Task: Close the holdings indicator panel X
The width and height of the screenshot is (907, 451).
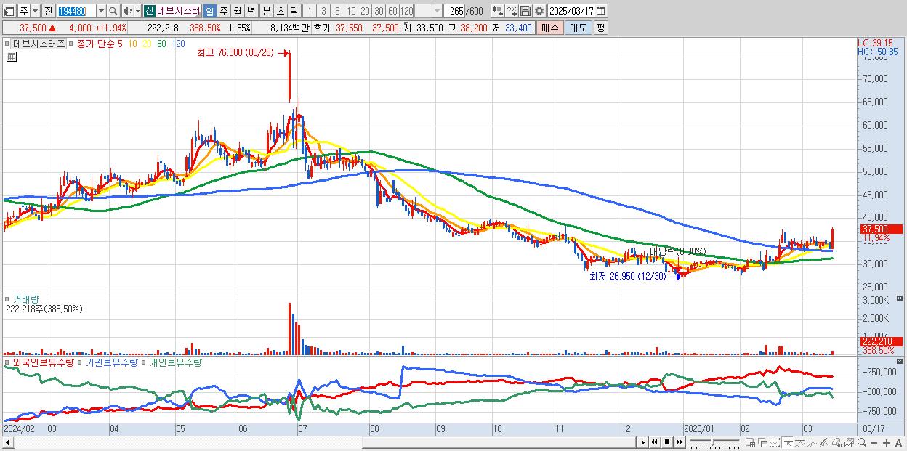Action: (x=900, y=361)
